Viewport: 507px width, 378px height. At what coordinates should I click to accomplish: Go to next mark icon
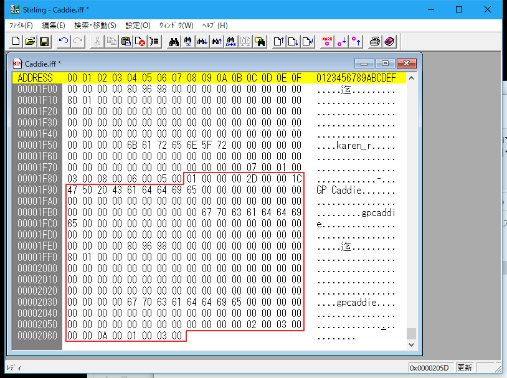coord(341,41)
